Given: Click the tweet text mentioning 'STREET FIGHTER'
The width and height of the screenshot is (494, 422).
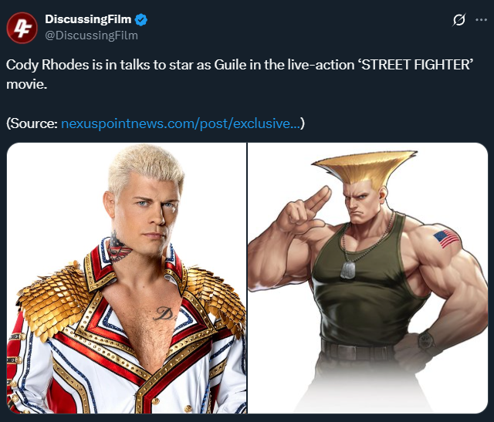Looking at the screenshot, I should pyautogui.click(x=239, y=74).
